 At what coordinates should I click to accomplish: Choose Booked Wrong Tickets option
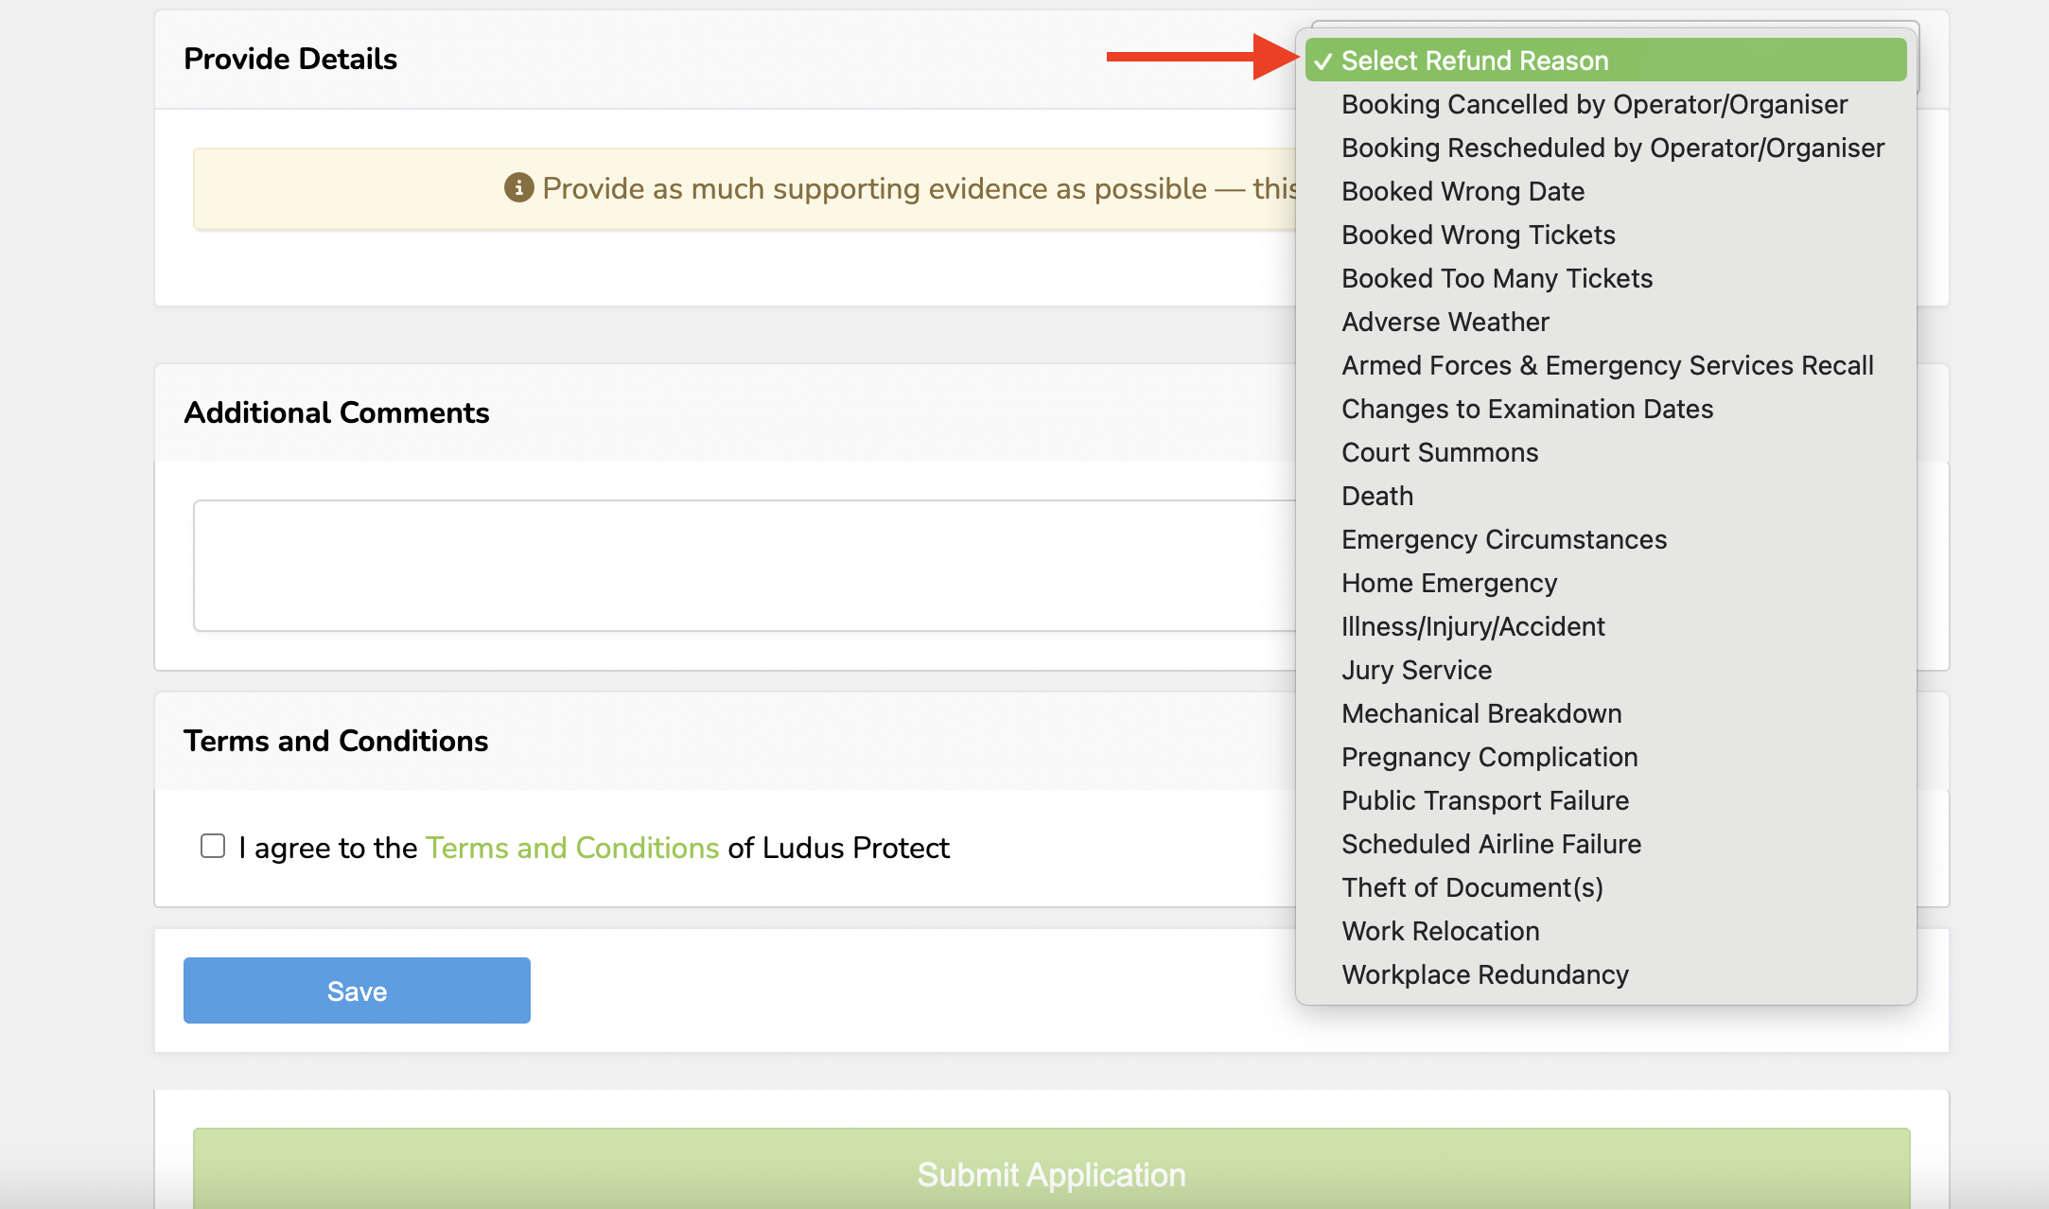pyautogui.click(x=1478, y=235)
